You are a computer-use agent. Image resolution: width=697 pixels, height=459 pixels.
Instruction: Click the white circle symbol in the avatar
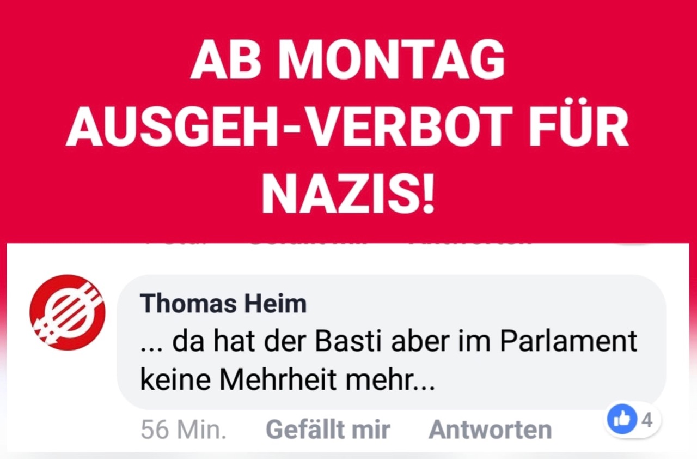pos(67,313)
